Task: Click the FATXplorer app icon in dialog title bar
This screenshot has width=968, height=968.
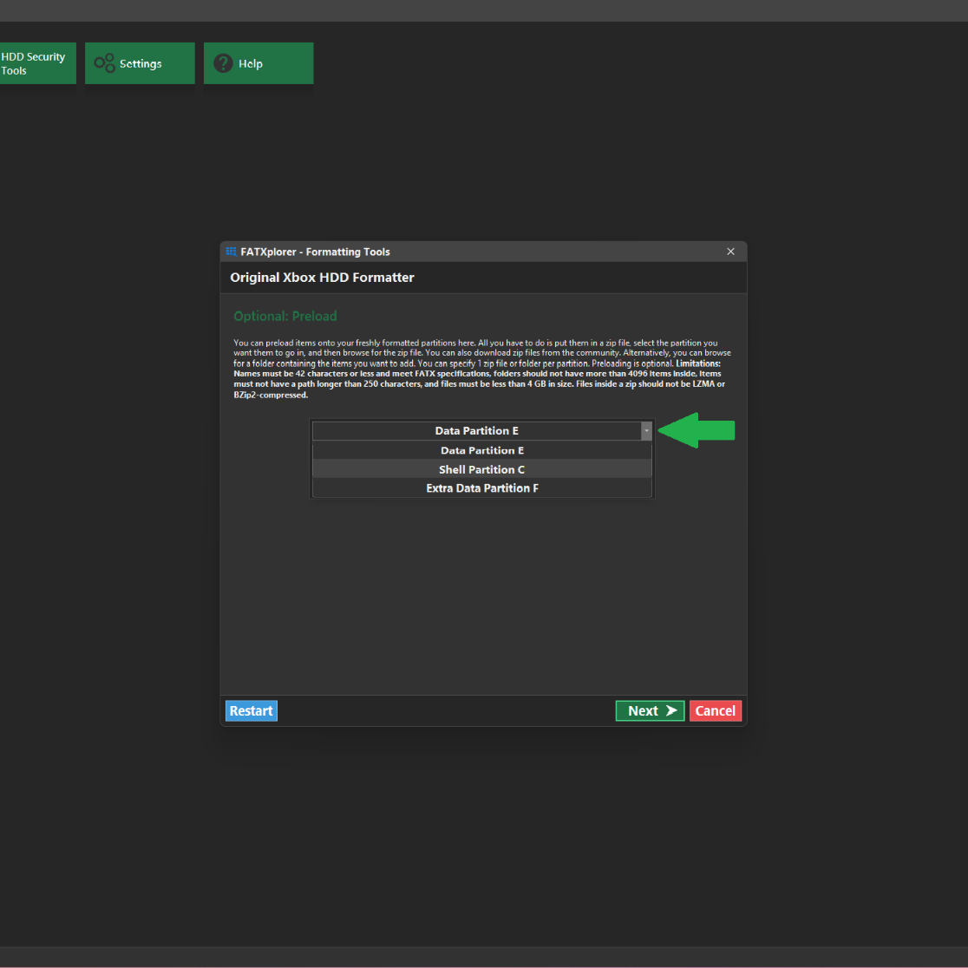Action: (231, 252)
